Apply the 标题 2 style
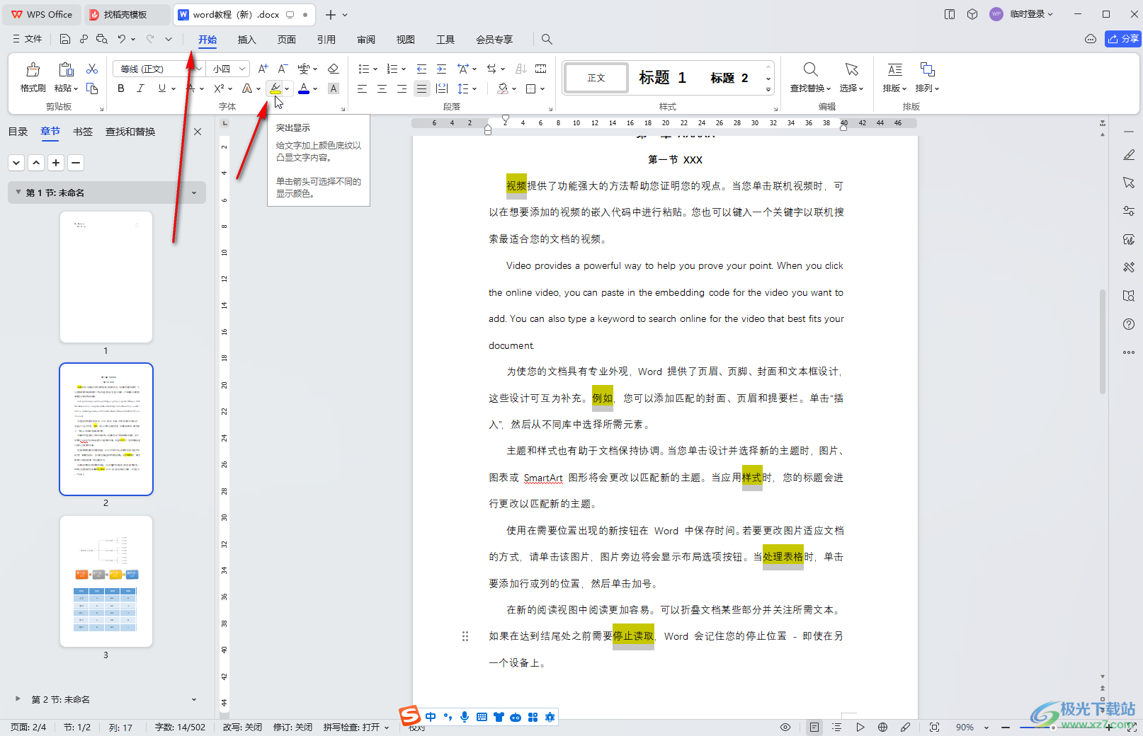The width and height of the screenshot is (1143, 736). (x=729, y=78)
